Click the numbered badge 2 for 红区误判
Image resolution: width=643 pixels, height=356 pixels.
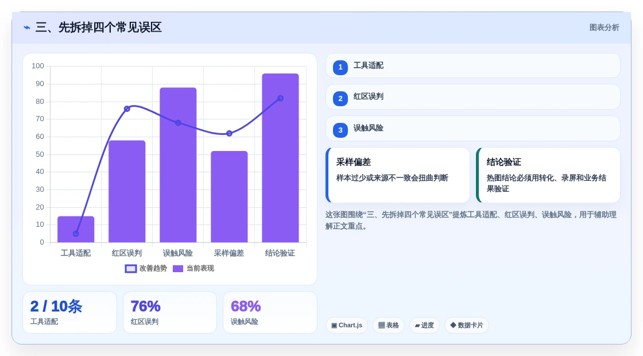(x=340, y=98)
